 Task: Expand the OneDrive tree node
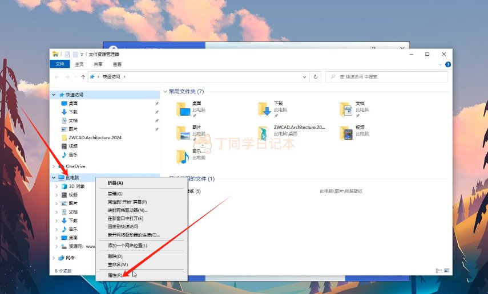[x=54, y=166]
